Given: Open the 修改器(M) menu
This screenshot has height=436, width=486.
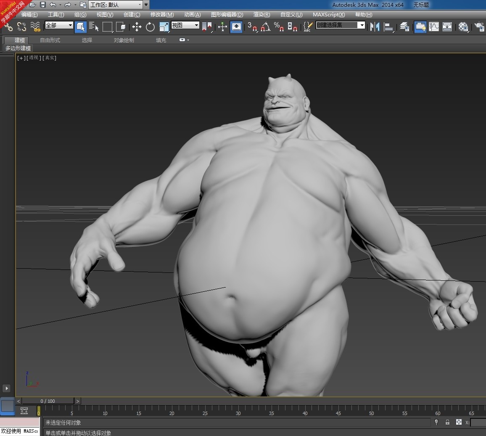Looking at the screenshot, I should coord(162,15).
